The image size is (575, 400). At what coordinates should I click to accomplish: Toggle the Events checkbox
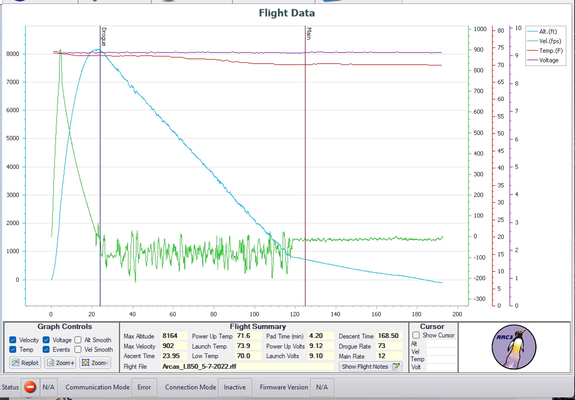46,349
